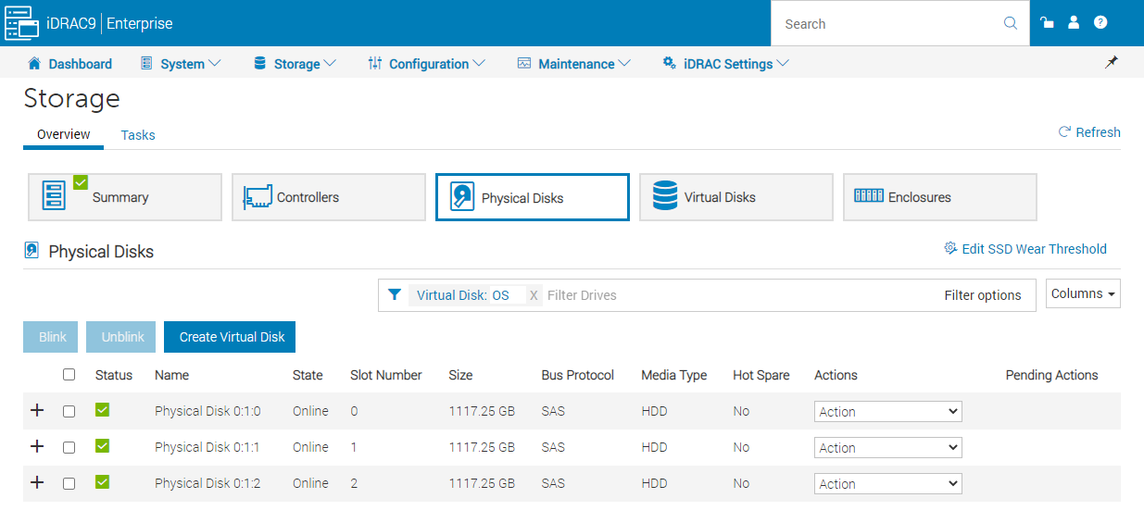The width and height of the screenshot is (1144, 523).
Task: Click the Dashboard home icon
Action: [34, 63]
